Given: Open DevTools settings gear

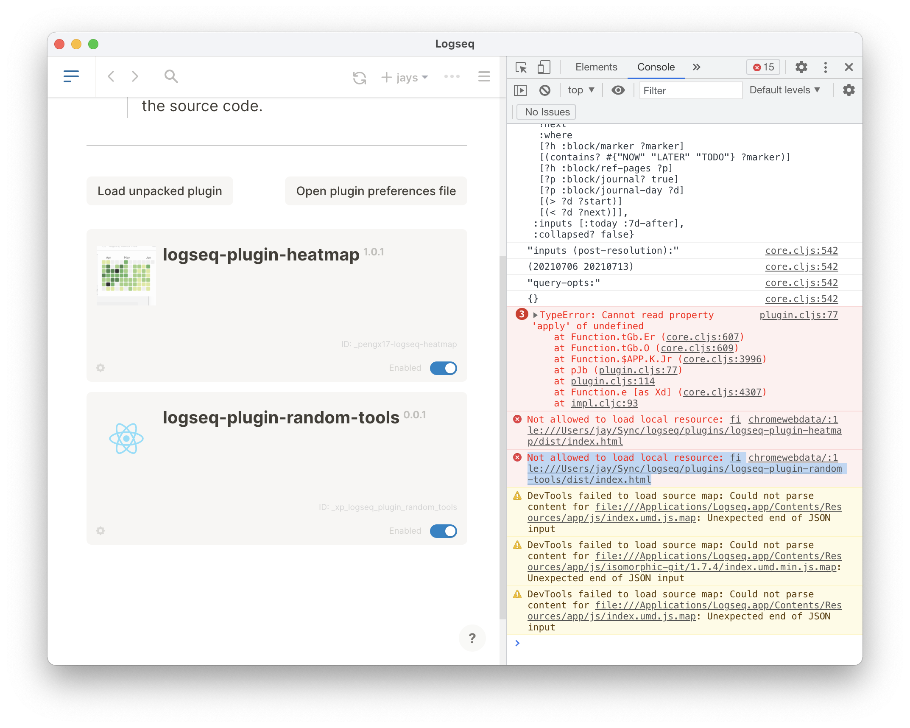Looking at the screenshot, I should (x=801, y=67).
